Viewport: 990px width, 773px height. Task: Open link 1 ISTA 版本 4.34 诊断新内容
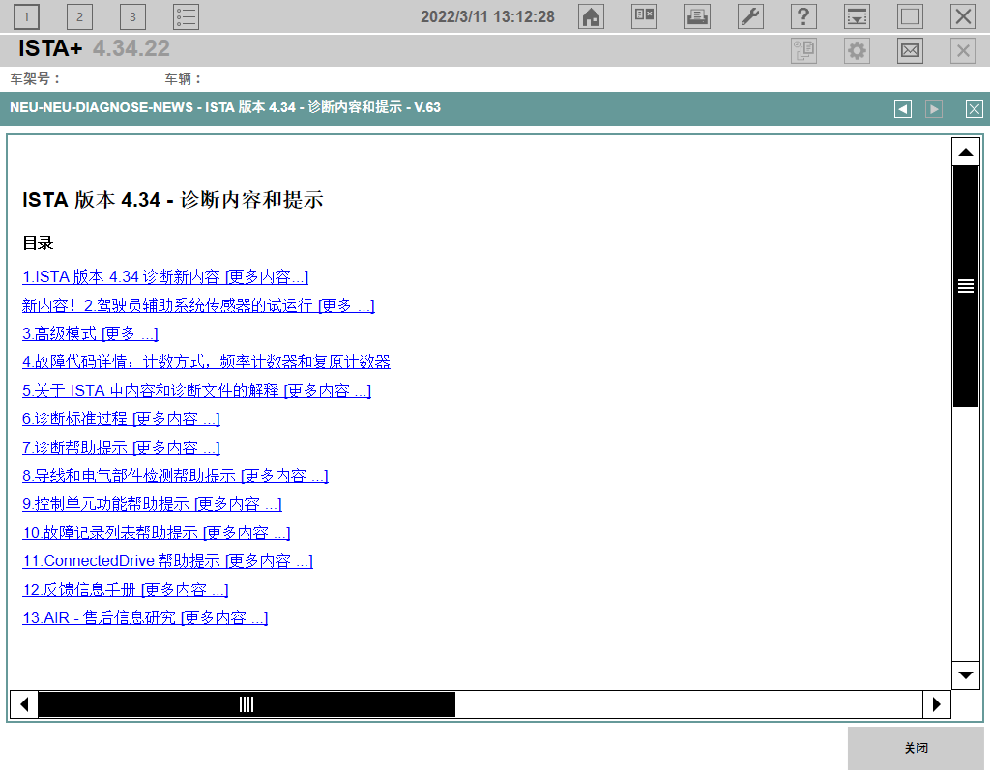(x=165, y=277)
